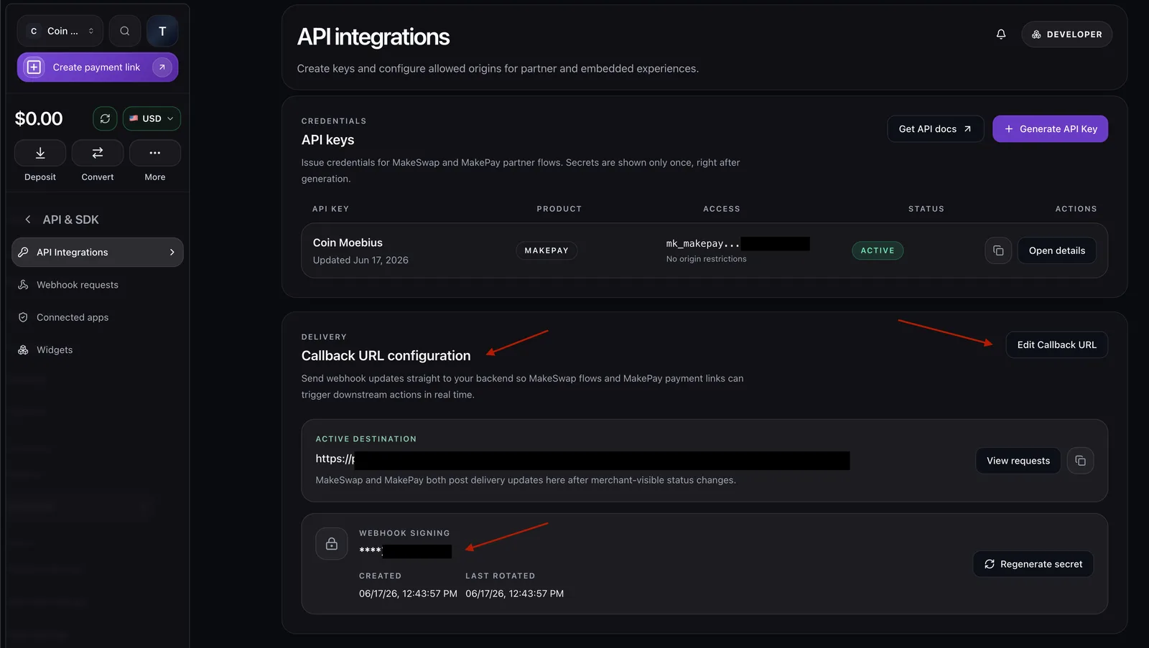Click the mk_makepay... key text

tap(702, 243)
